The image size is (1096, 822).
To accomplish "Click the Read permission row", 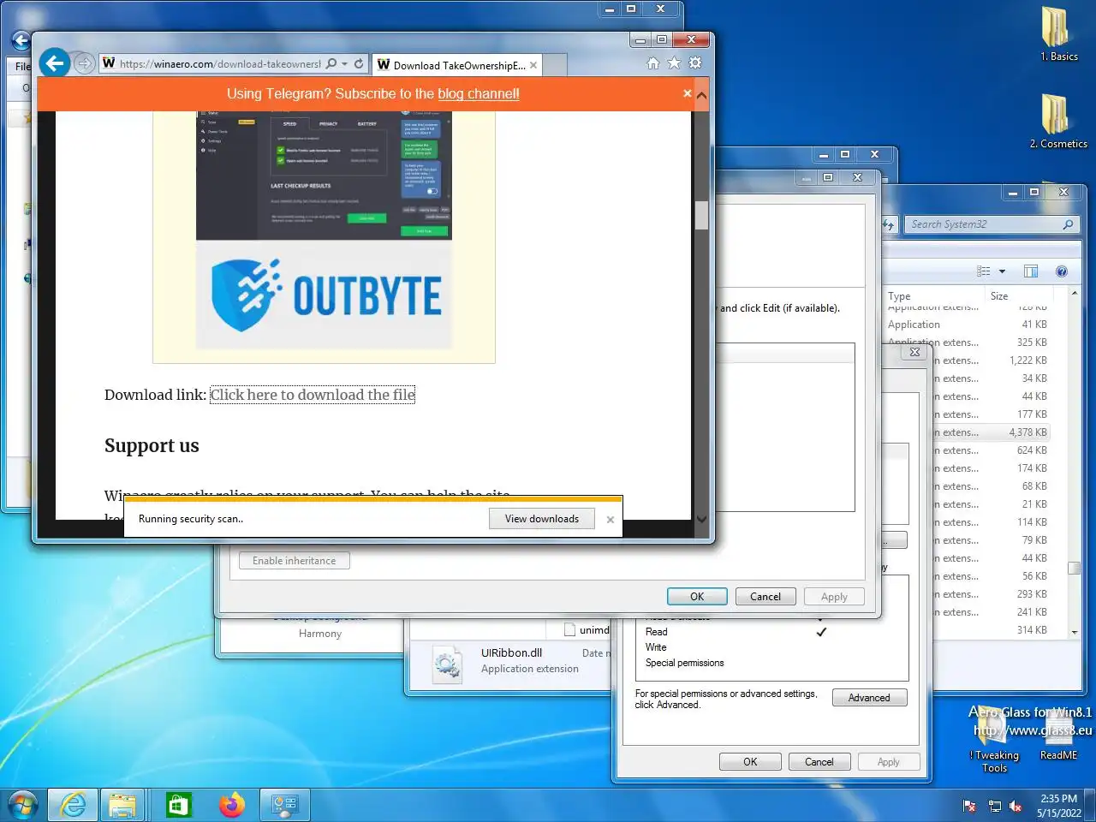I will point(736,632).
